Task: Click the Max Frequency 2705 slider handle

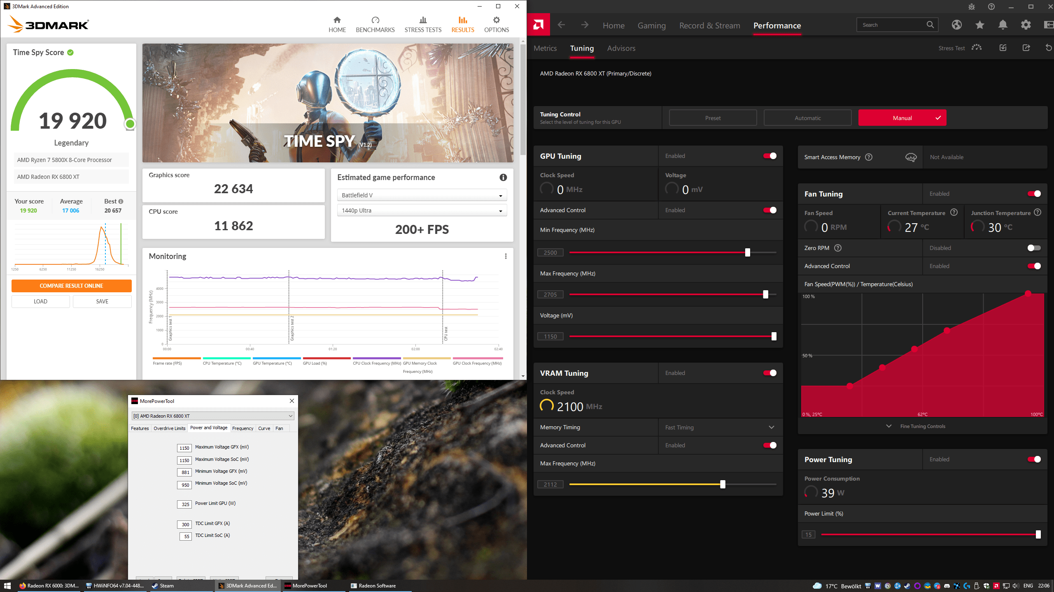Action: (x=765, y=294)
